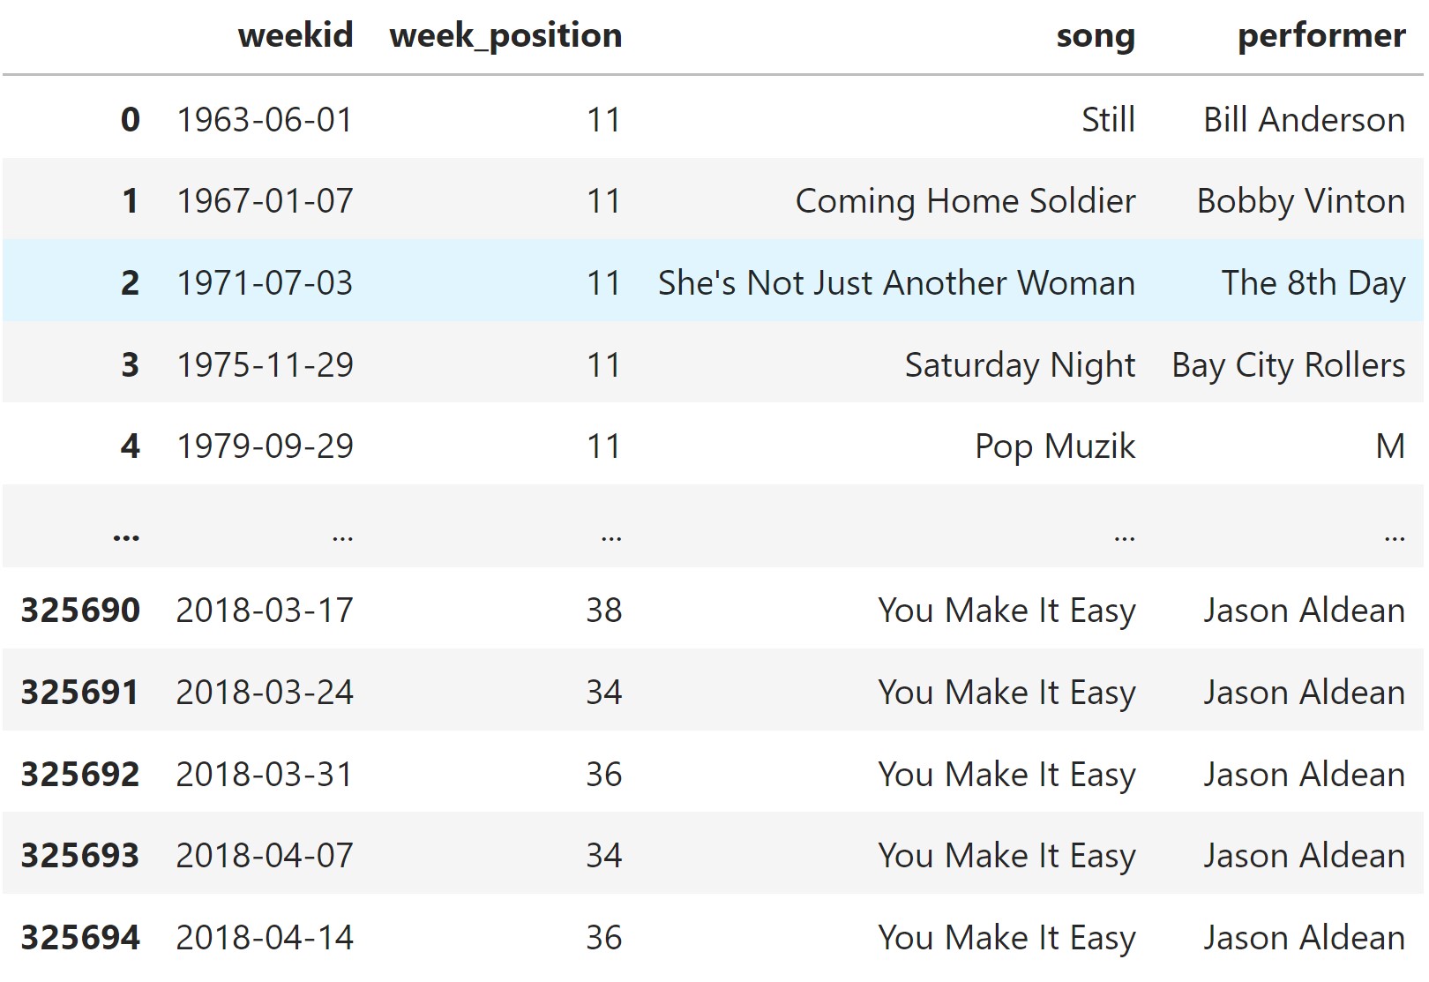Screen dimensions: 1429x982
Task: Click the performer column header
Action: [1321, 36]
